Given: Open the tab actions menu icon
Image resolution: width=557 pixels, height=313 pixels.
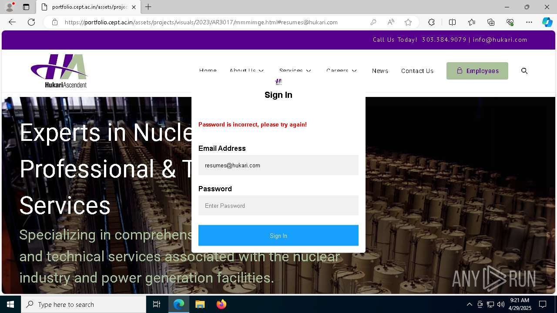Looking at the screenshot, I should point(26,7).
